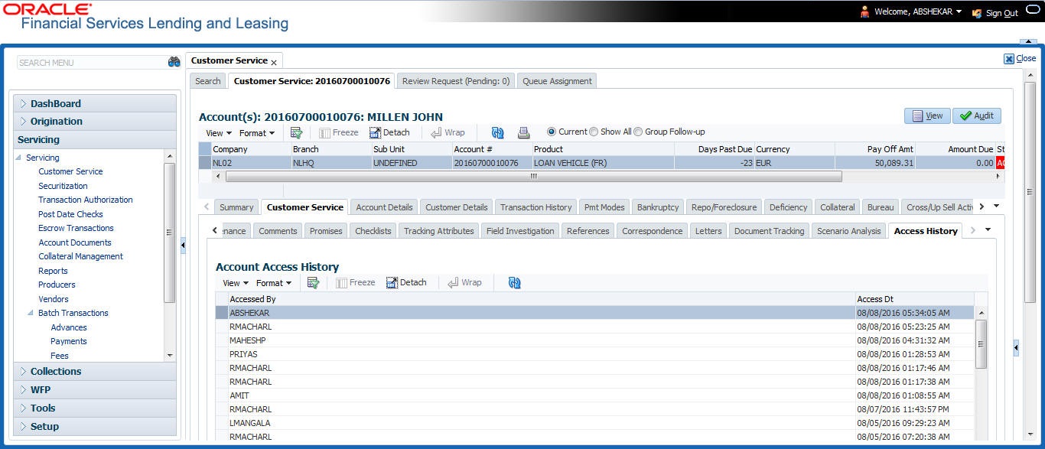The width and height of the screenshot is (1045, 449).
Task: Refresh the Account Access History table
Action: (514, 283)
